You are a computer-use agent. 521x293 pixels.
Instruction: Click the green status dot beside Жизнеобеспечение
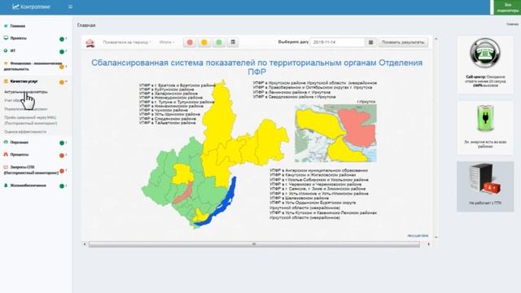point(62,186)
